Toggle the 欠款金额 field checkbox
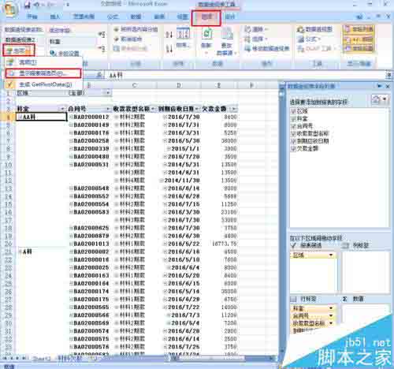Screen dimensions: 394x369 click(x=293, y=148)
